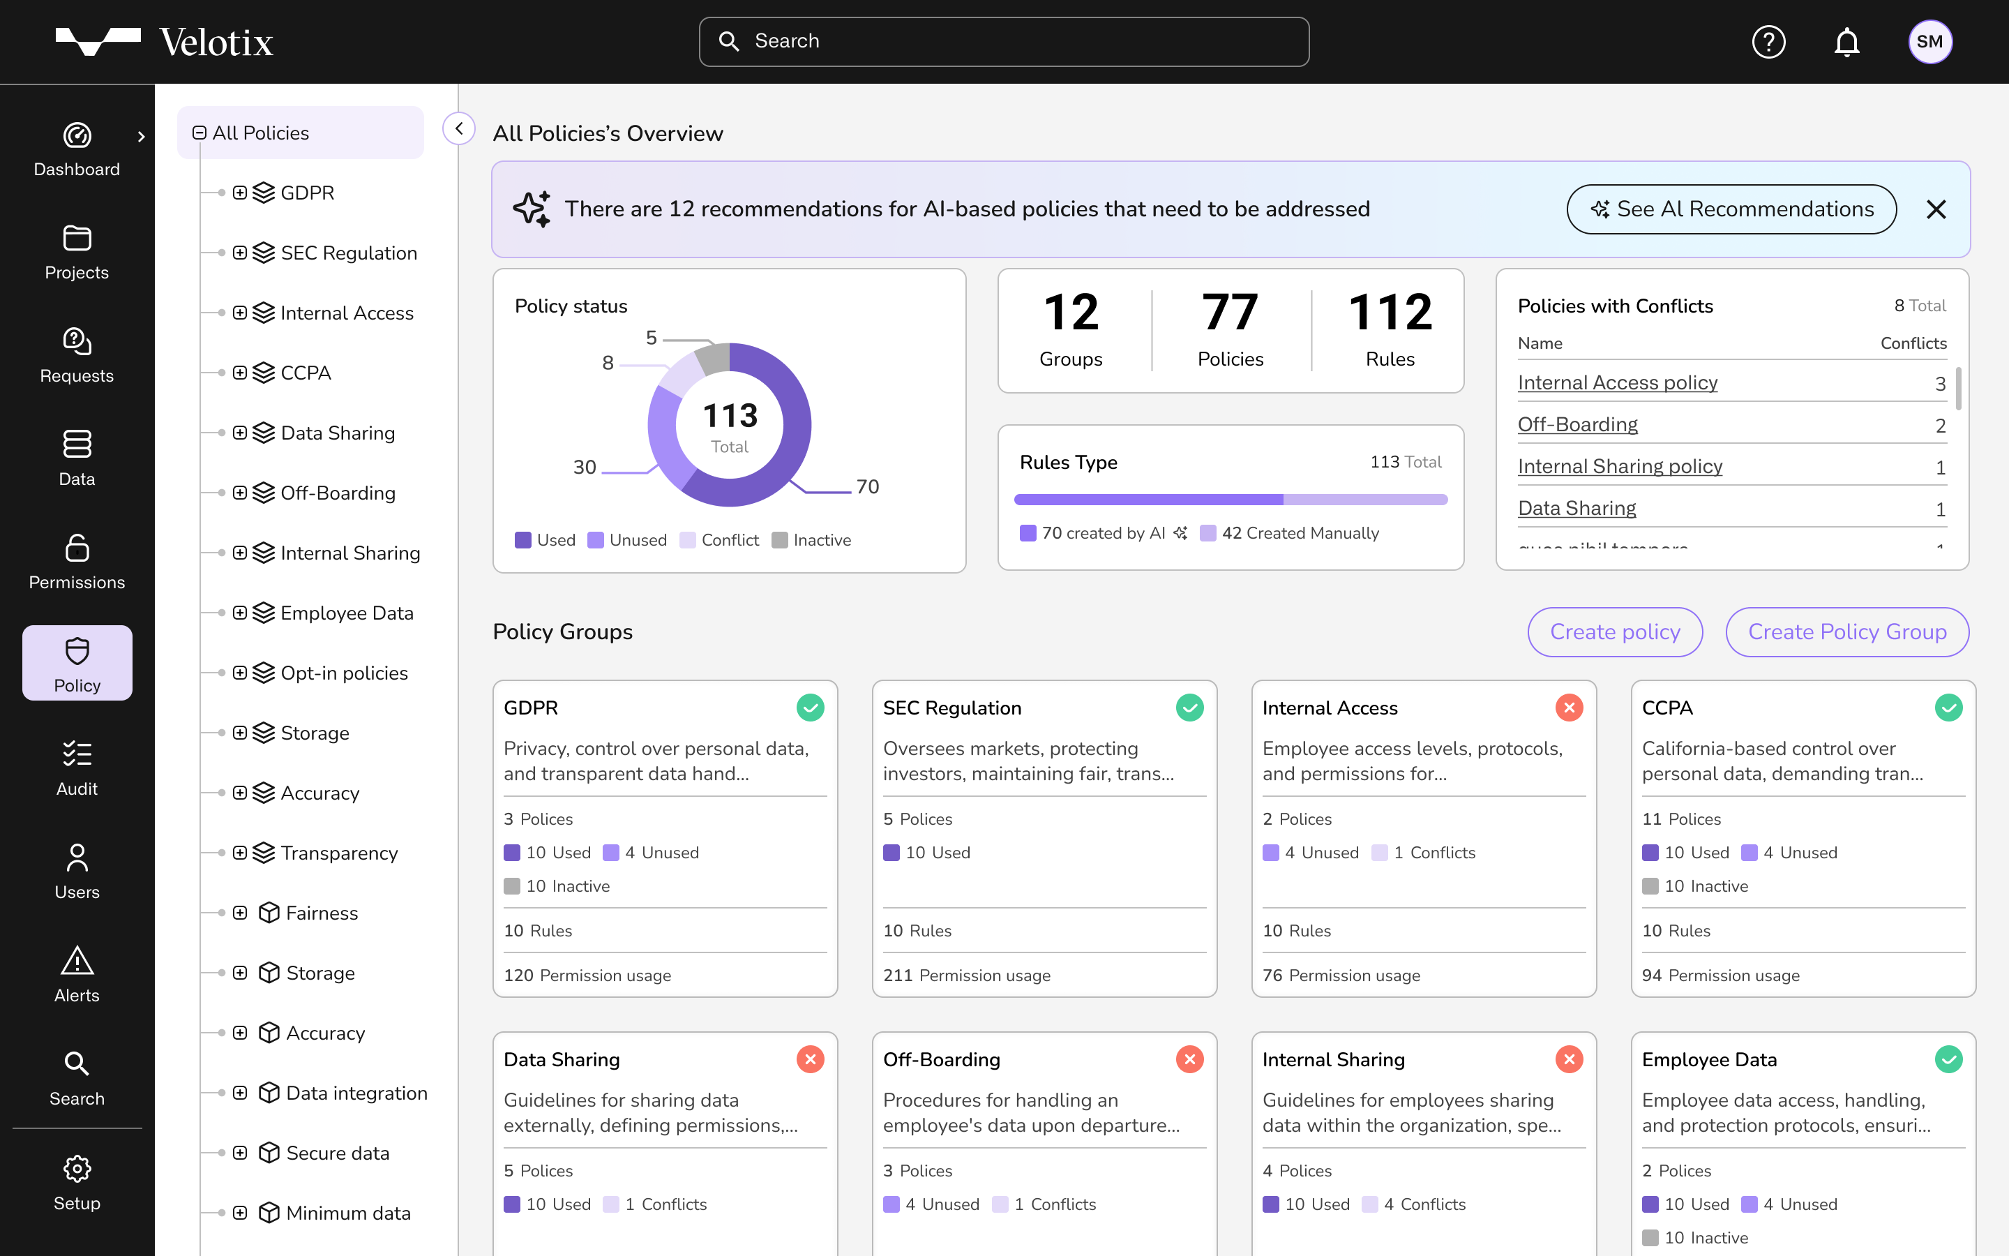Screen dimensions: 2009x1256
Task: Expand the GDPR tree node
Action: point(241,192)
